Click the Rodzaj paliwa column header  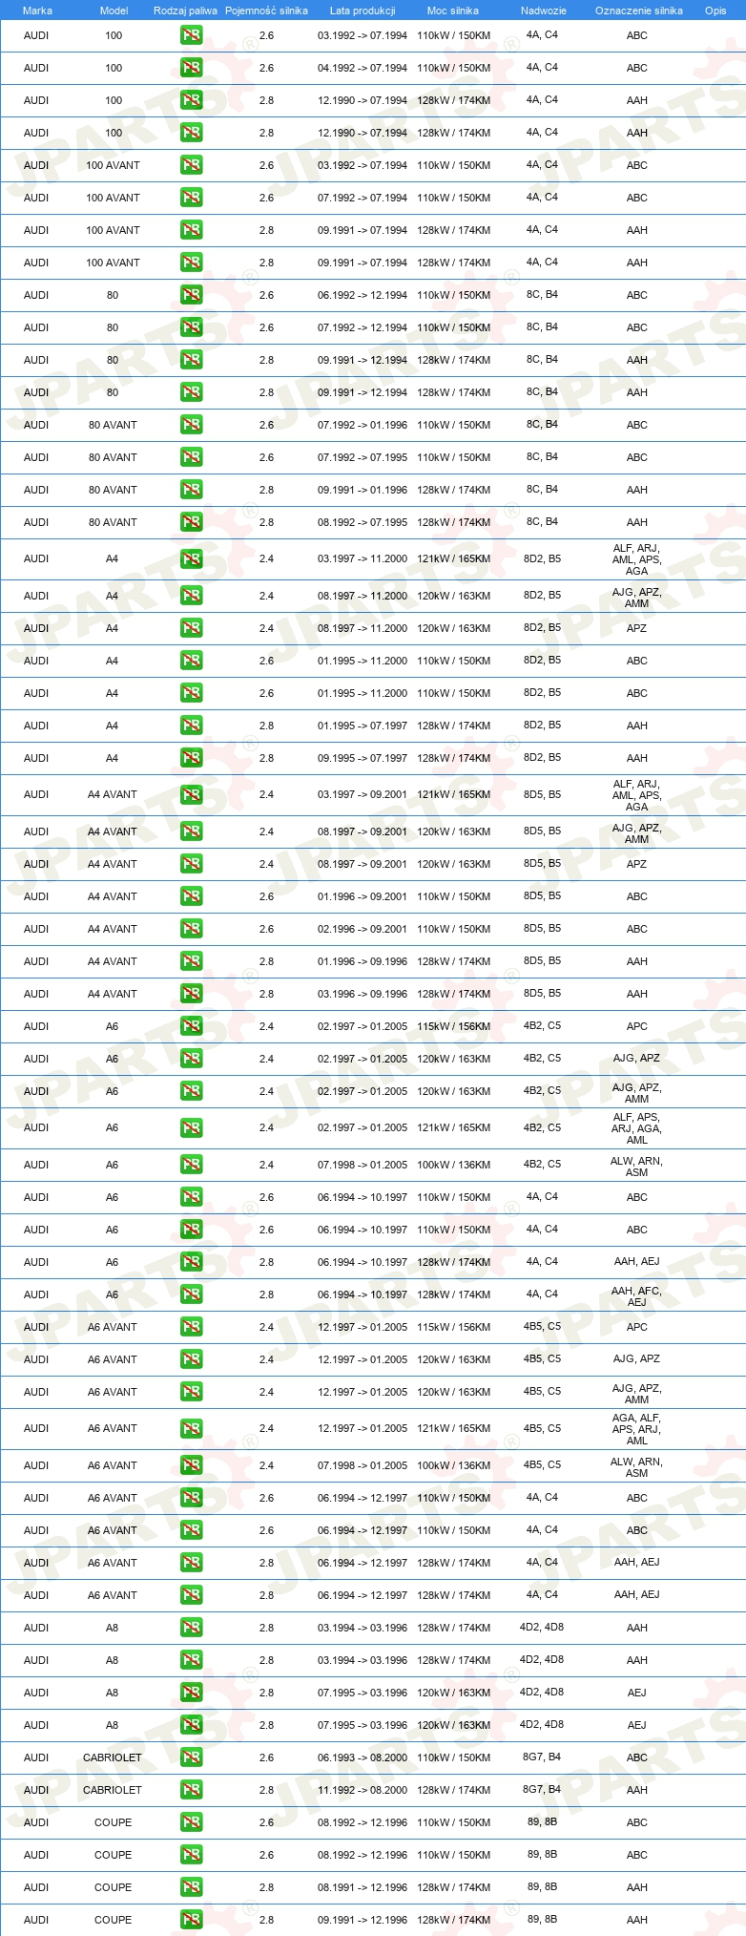(185, 11)
